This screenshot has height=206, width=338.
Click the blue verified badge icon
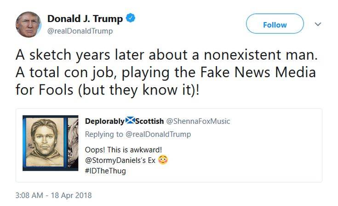pyautogui.click(x=131, y=19)
